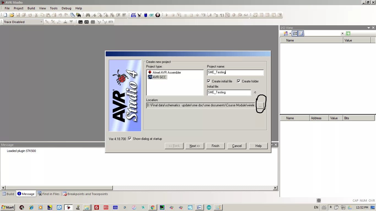Screen dimensions: 376x211
Task: Click the Project name input field
Action: [235, 73]
